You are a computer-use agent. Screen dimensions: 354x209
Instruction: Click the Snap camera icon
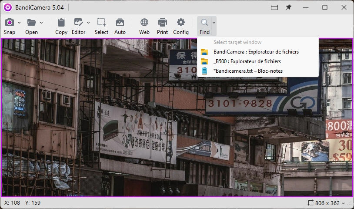(x=9, y=23)
